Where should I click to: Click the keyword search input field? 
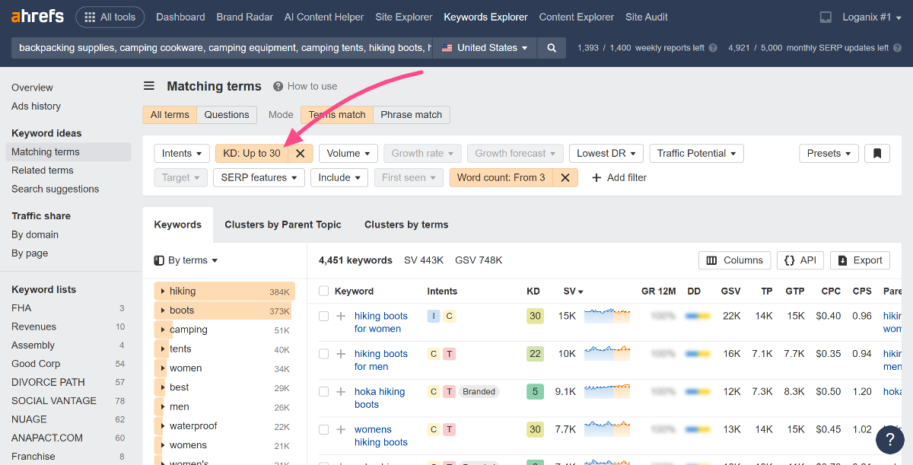[222, 47]
